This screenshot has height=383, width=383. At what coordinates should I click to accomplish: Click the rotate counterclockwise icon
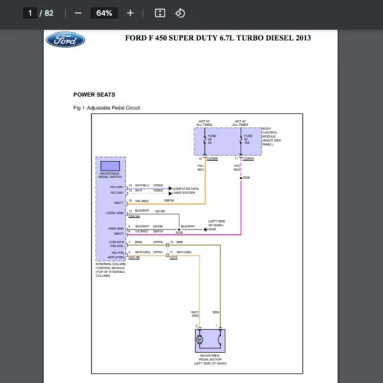tap(180, 13)
